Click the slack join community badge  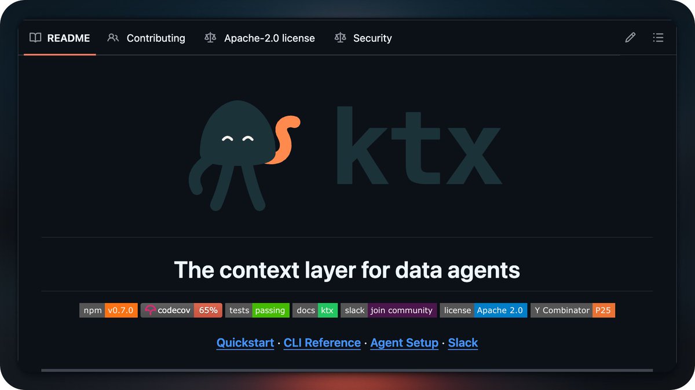coord(389,310)
